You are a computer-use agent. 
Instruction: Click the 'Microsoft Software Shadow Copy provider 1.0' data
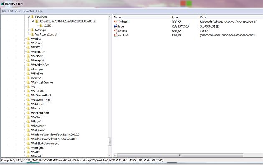(228, 22)
